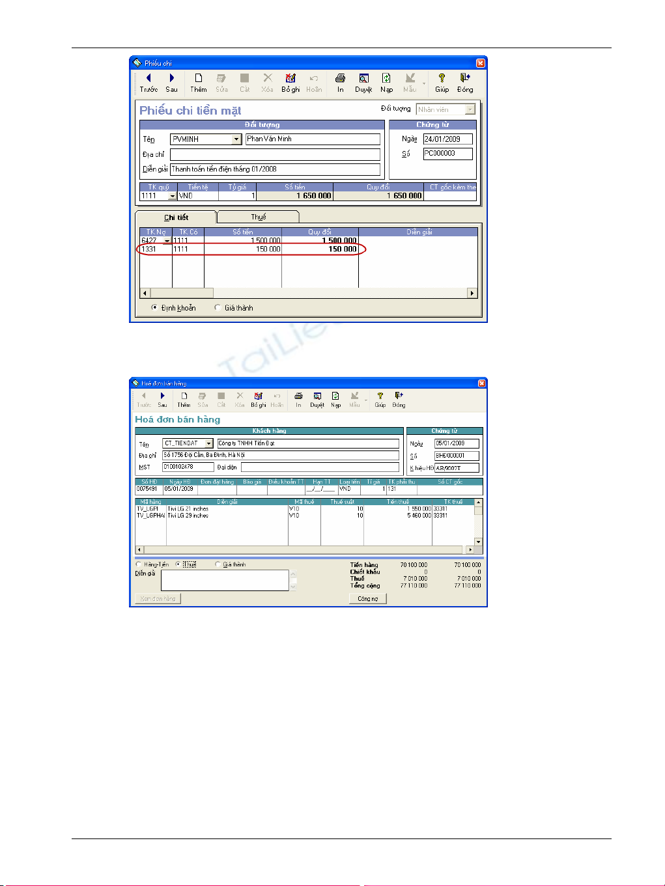Switch to the Chi tiết tab
The height and width of the screenshot is (886, 665).
click(176, 217)
